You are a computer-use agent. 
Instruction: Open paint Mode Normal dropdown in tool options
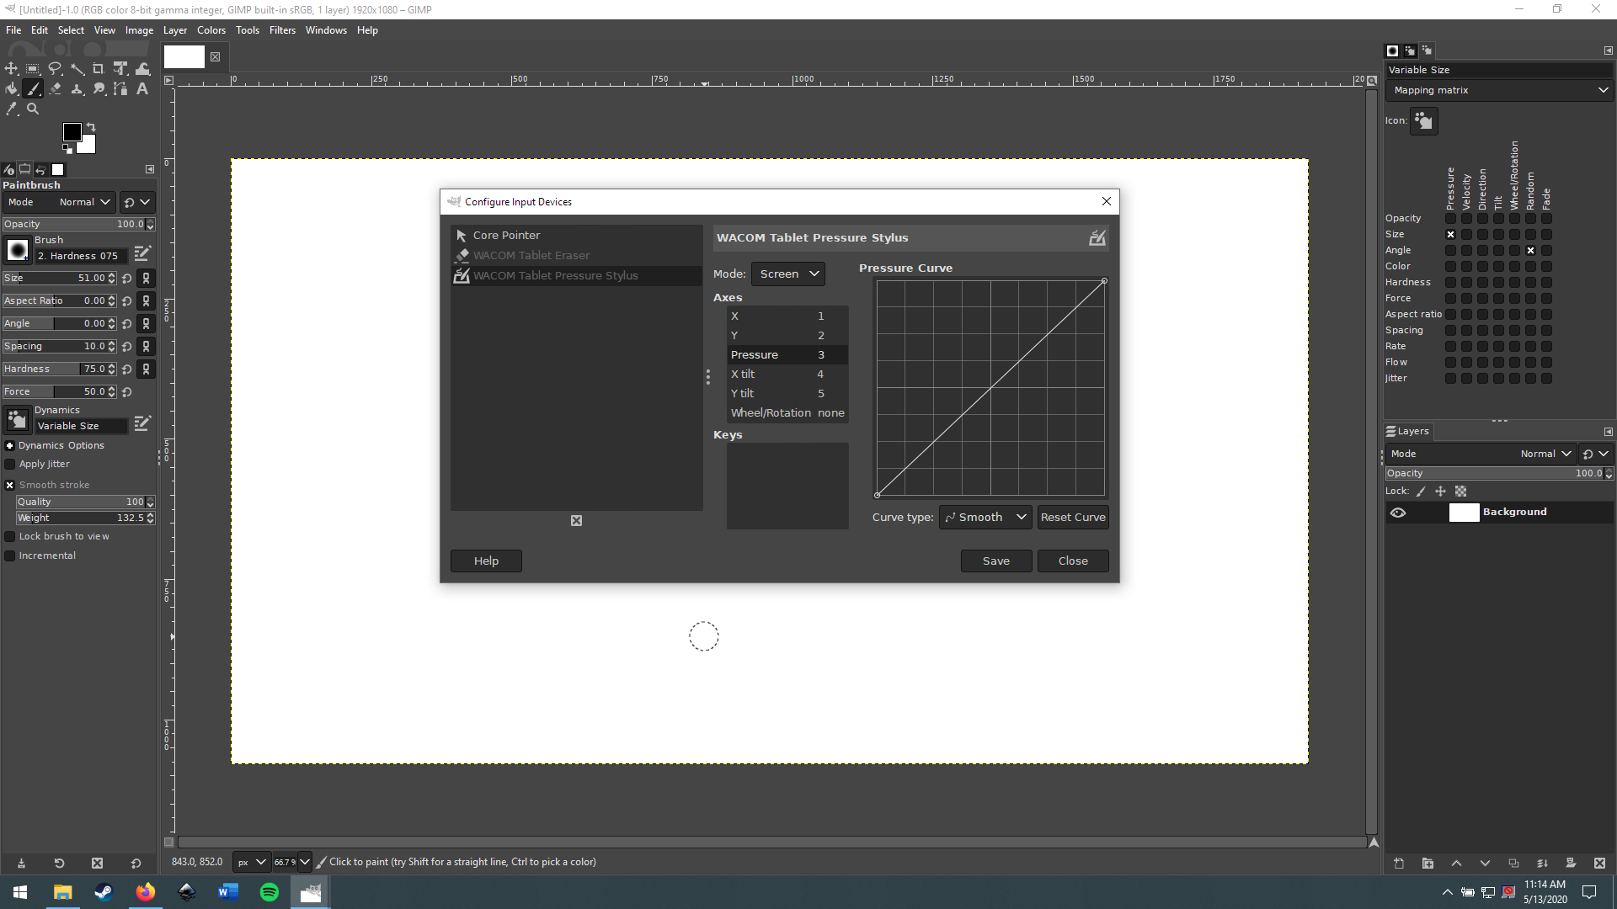tap(59, 202)
